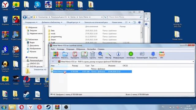Click the Новая папка button in Explorer
Image resolution: width=196 pixels, height=110 pixels.
[117, 22]
